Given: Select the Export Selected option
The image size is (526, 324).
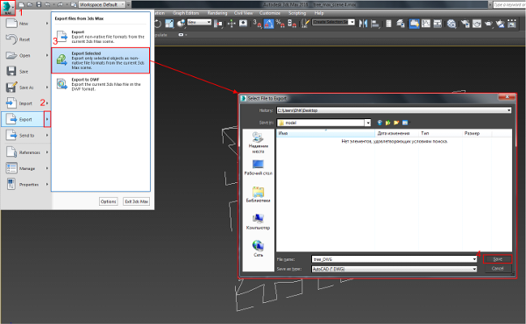Looking at the screenshot, I should (100, 60).
